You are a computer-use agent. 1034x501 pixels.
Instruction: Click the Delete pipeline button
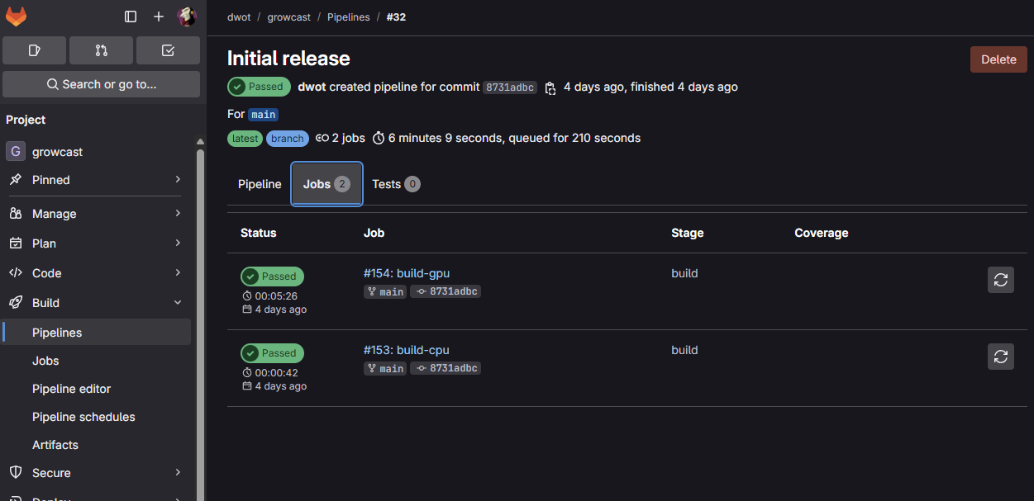998,59
